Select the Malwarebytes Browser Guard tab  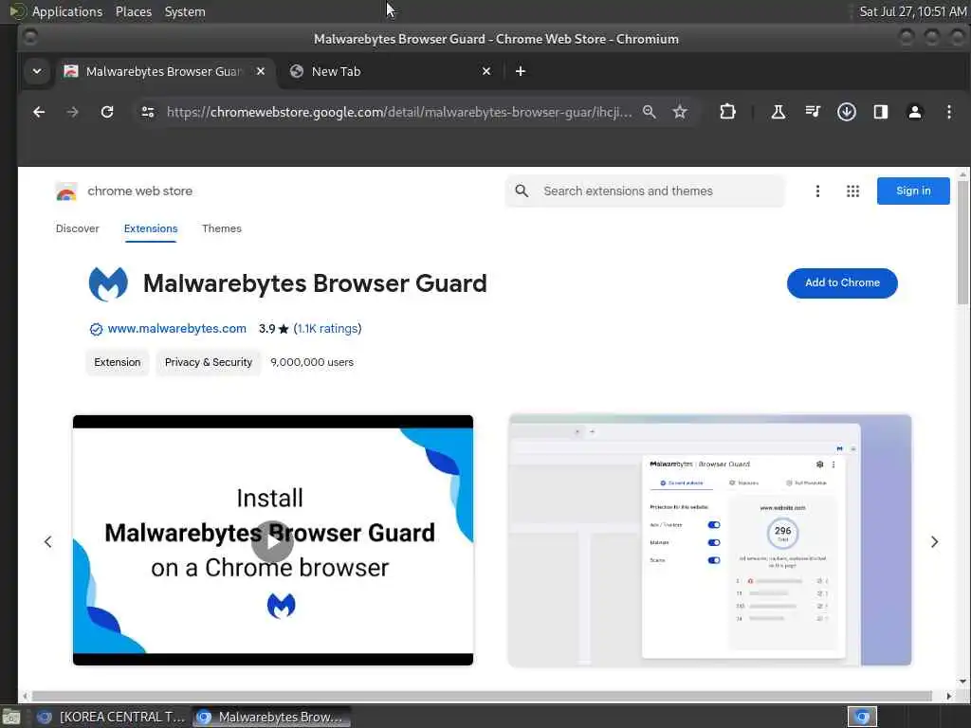(164, 71)
